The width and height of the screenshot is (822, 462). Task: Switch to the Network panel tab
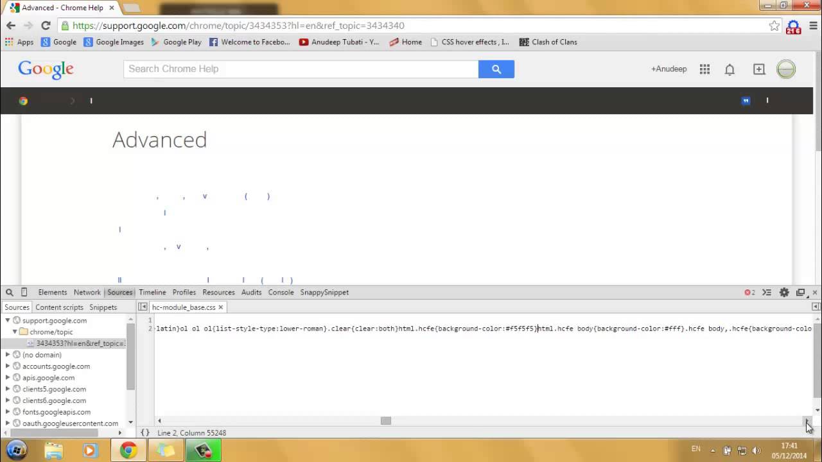(x=87, y=293)
